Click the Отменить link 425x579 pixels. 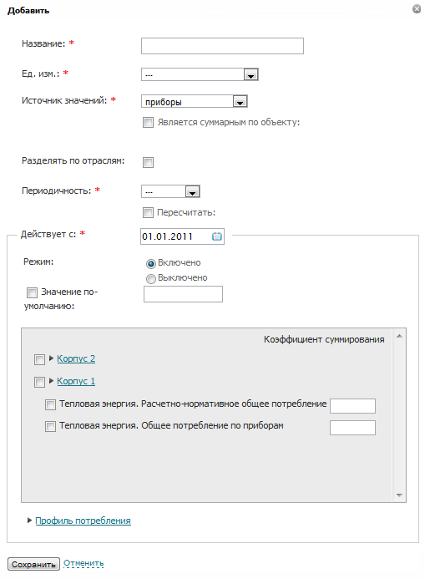click(83, 563)
